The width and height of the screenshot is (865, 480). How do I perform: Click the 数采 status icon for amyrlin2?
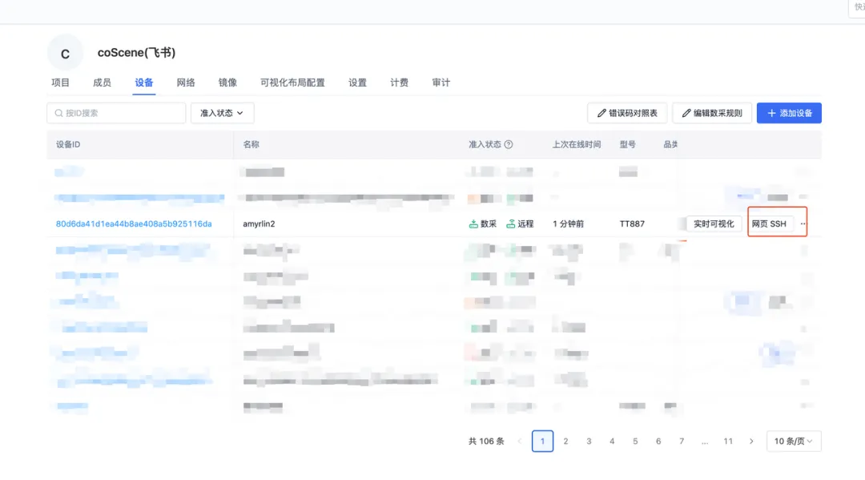[x=473, y=224]
